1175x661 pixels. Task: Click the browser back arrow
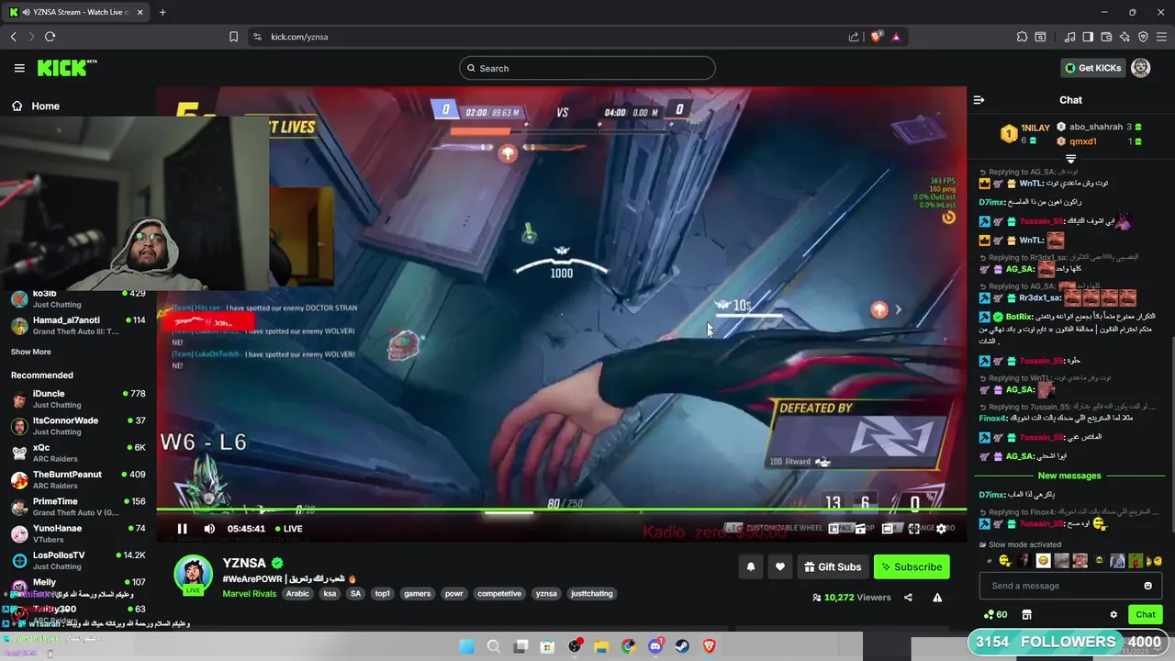pos(14,37)
